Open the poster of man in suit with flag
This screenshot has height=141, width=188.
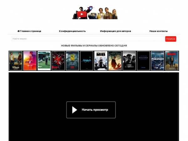[115, 61]
